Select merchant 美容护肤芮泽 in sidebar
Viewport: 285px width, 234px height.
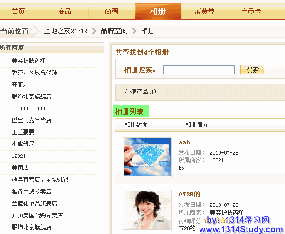coord(28,61)
